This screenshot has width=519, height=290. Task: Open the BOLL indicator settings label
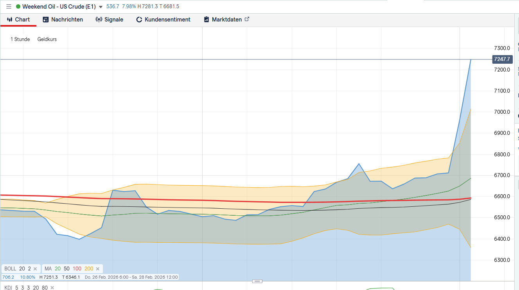click(x=11, y=269)
